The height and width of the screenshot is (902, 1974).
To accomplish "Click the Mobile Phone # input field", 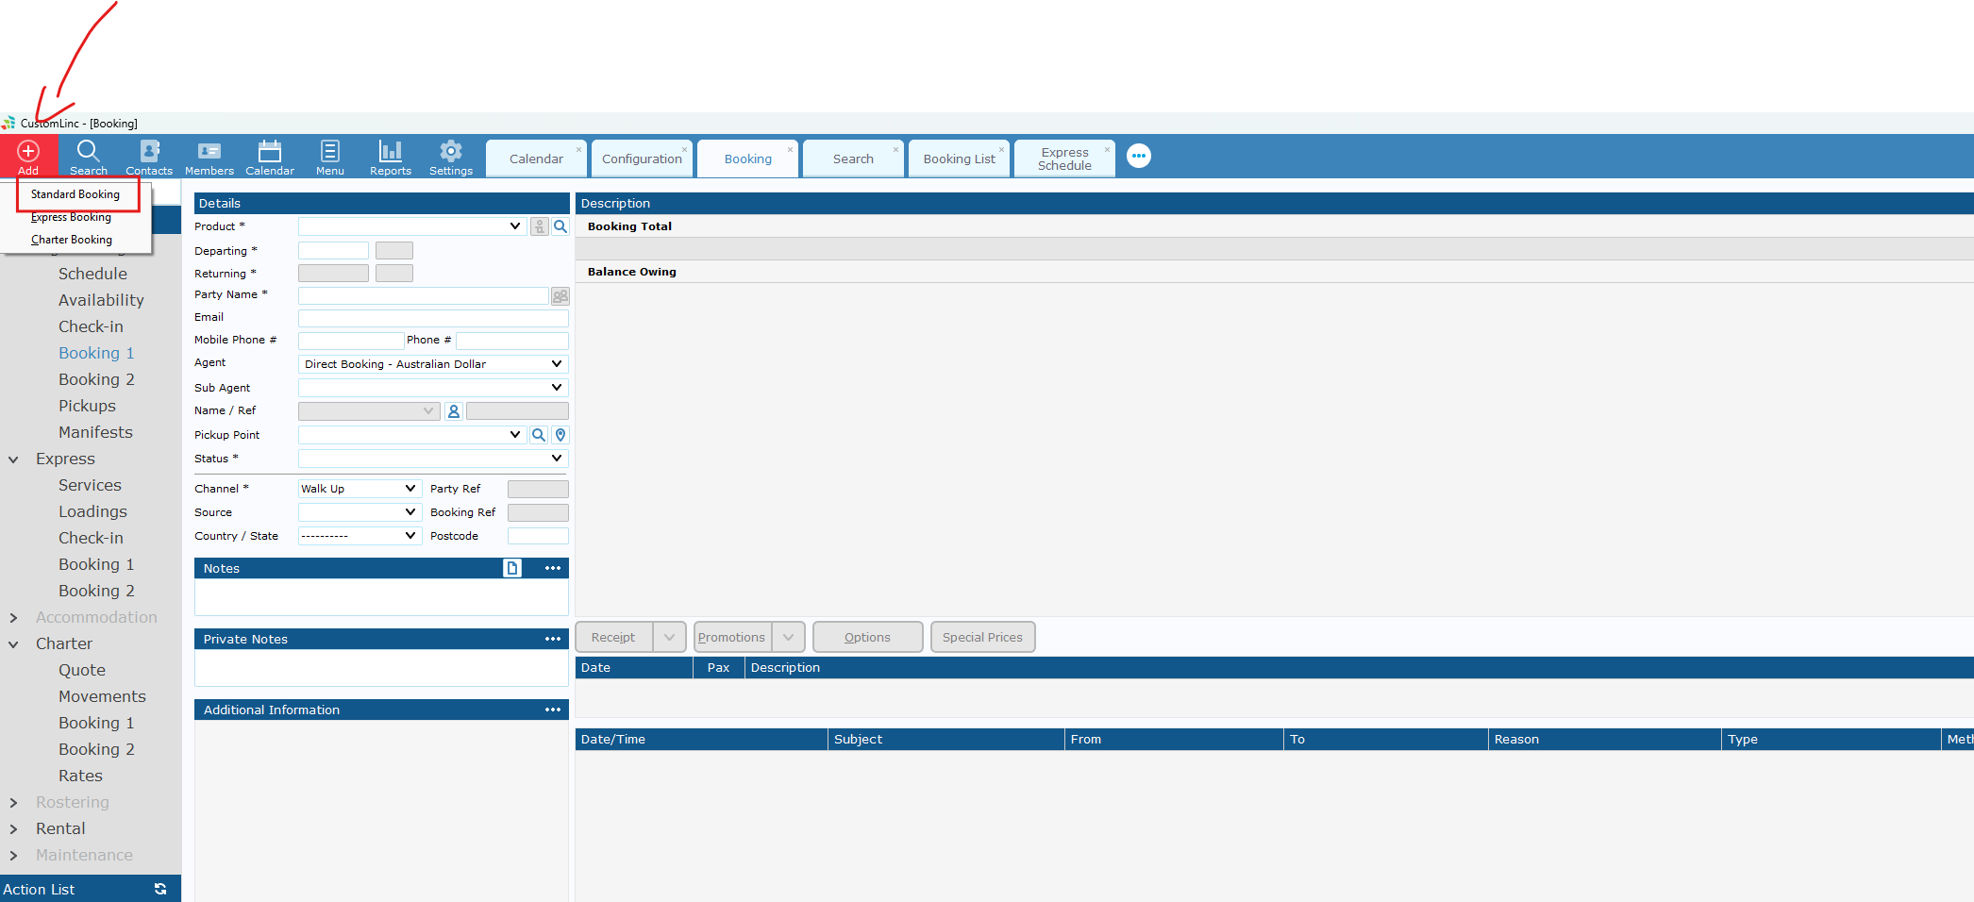I will pyautogui.click(x=351, y=341).
